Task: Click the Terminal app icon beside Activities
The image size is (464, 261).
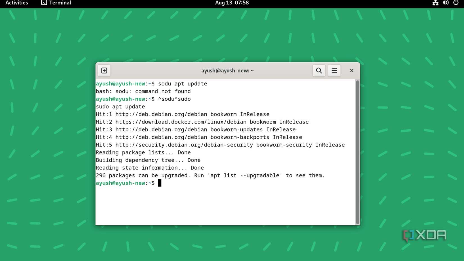Action: [44, 3]
